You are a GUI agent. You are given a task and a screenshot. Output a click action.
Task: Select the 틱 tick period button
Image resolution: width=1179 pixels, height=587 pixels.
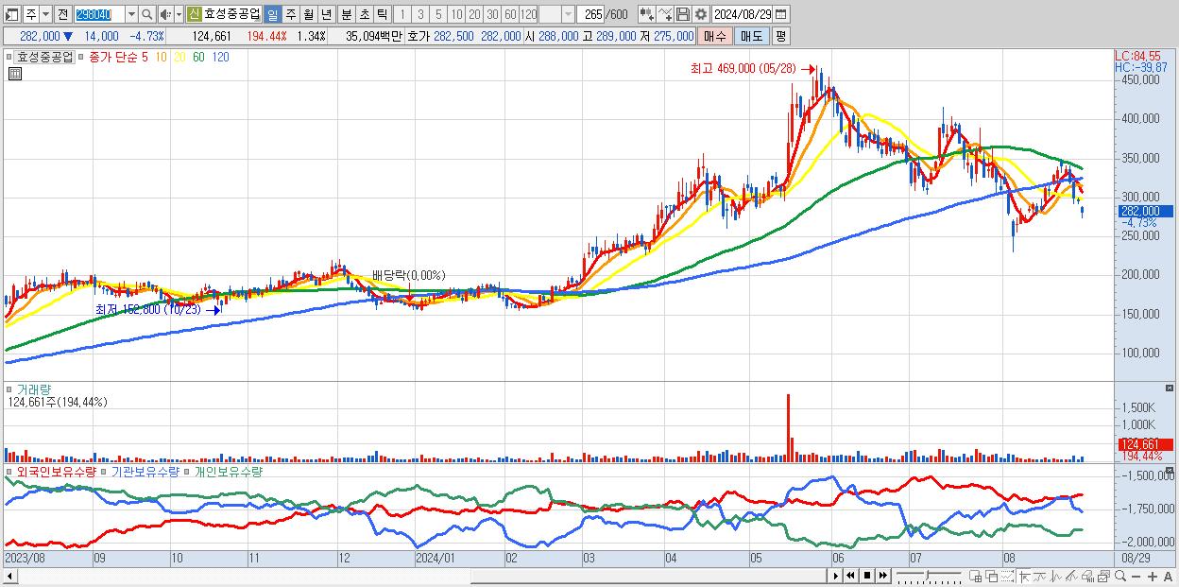(x=382, y=14)
